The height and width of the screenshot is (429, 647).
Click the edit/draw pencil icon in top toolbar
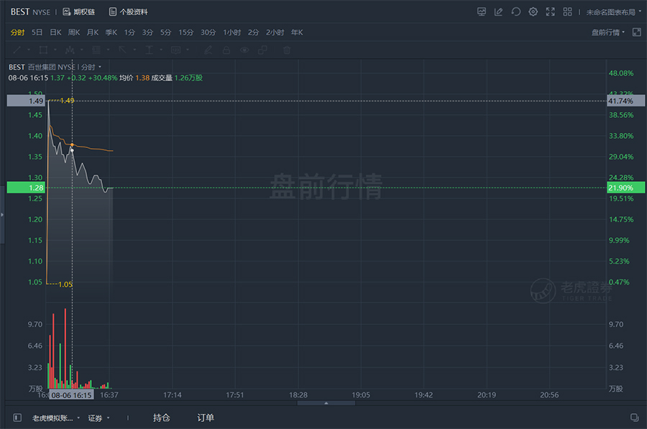point(498,12)
